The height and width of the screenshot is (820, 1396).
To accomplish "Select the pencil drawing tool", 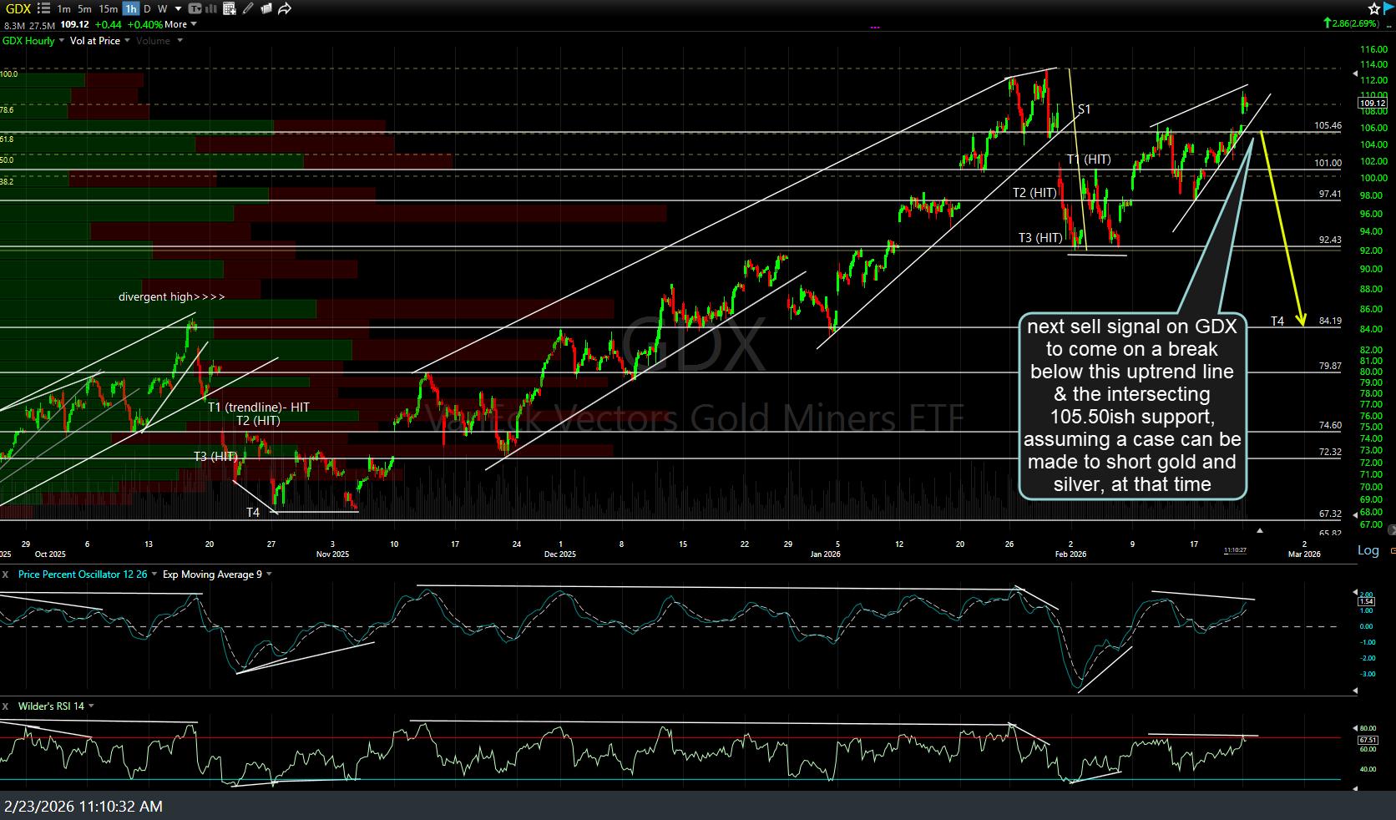I will (x=248, y=8).
